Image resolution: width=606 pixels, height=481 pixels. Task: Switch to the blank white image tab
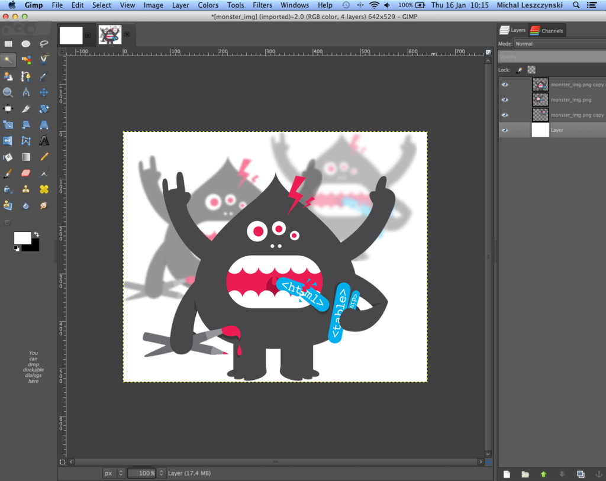tap(71, 35)
